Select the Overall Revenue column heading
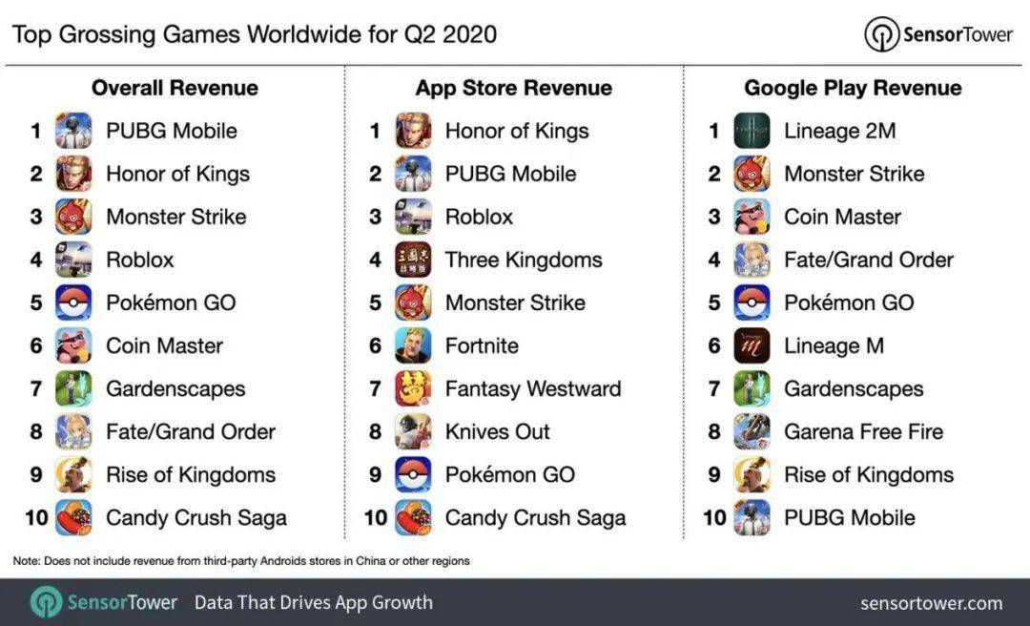This screenshot has height=626, width=1030. tap(175, 88)
